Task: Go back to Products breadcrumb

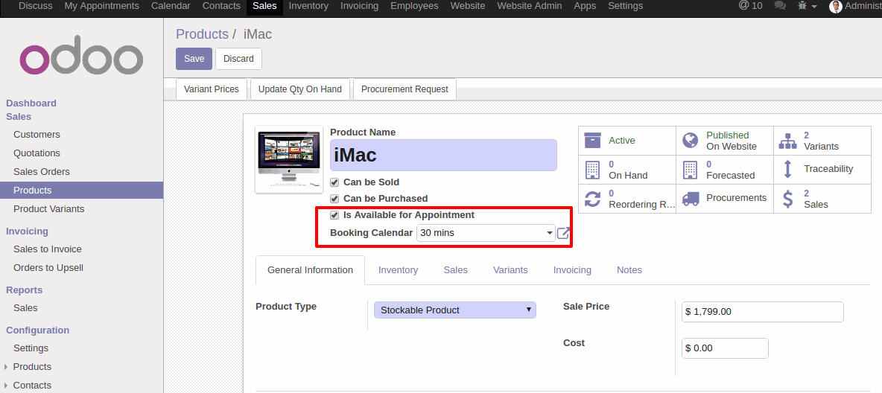Action: click(202, 33)
